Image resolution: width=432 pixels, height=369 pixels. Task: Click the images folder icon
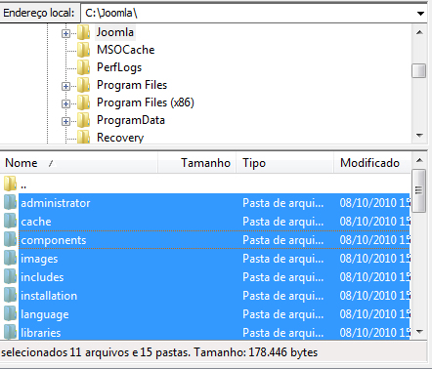pos(10,258)
